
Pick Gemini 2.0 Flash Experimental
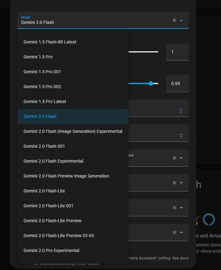pyautogui.click(x=53, y=161)
